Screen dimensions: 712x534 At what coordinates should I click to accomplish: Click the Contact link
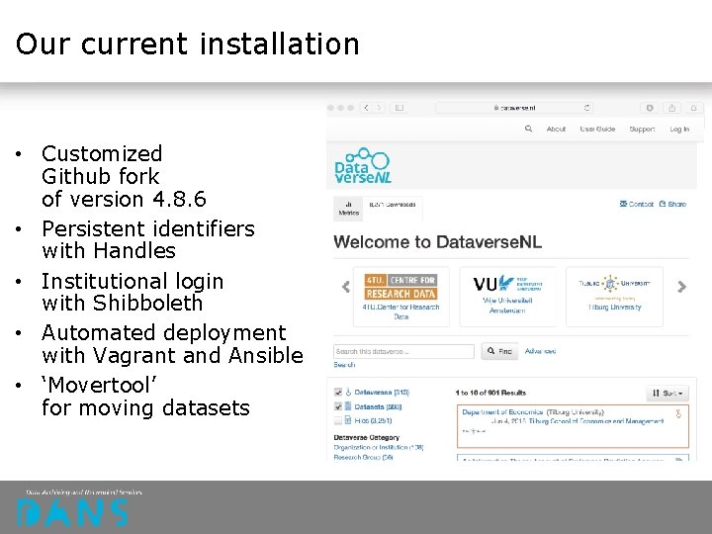[x=637, y=204]
